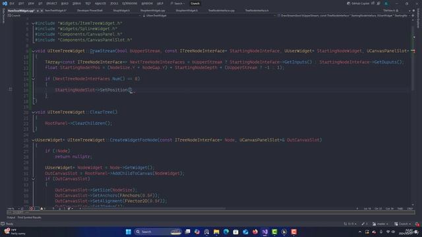The image size is (422, 237).
Task: Open the Crunch project scope dropdown
Action: pyautogui.click(x=74, y=16)
